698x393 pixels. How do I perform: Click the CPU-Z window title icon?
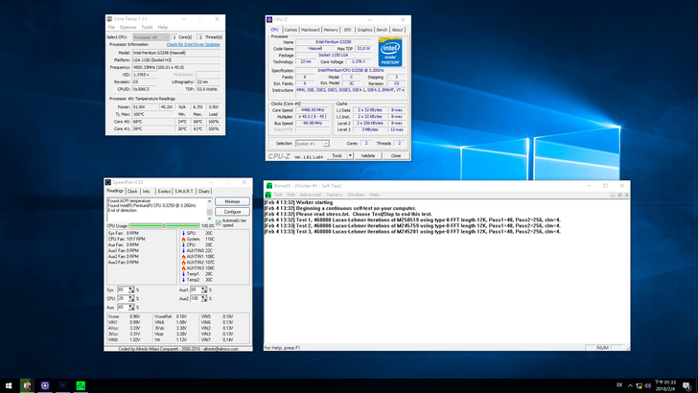click(x=270, y=19)
